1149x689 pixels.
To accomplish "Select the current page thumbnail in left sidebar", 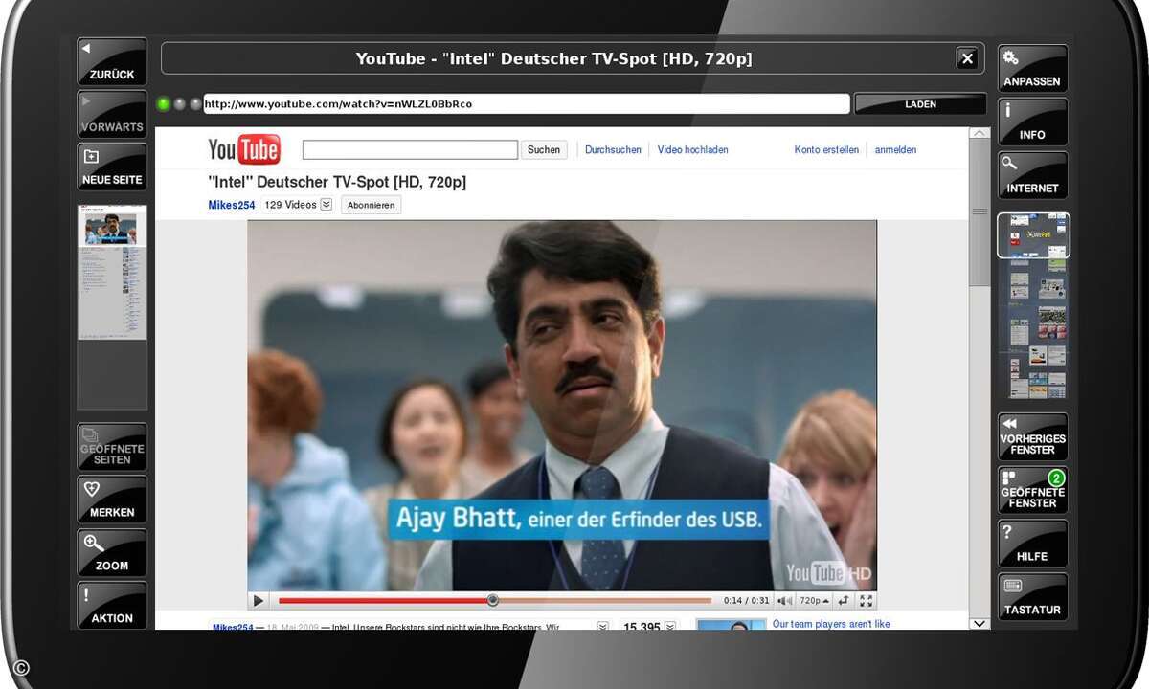I will 112,273.
